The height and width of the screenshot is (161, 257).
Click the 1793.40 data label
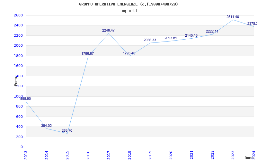point(129,53)
